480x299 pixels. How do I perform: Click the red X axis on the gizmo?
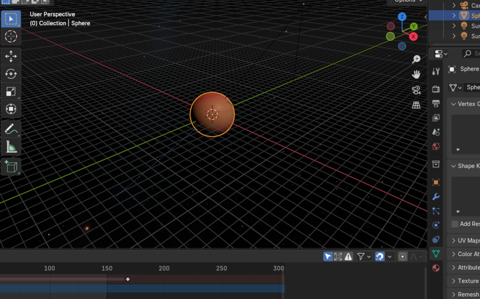(x=413, y=37)
